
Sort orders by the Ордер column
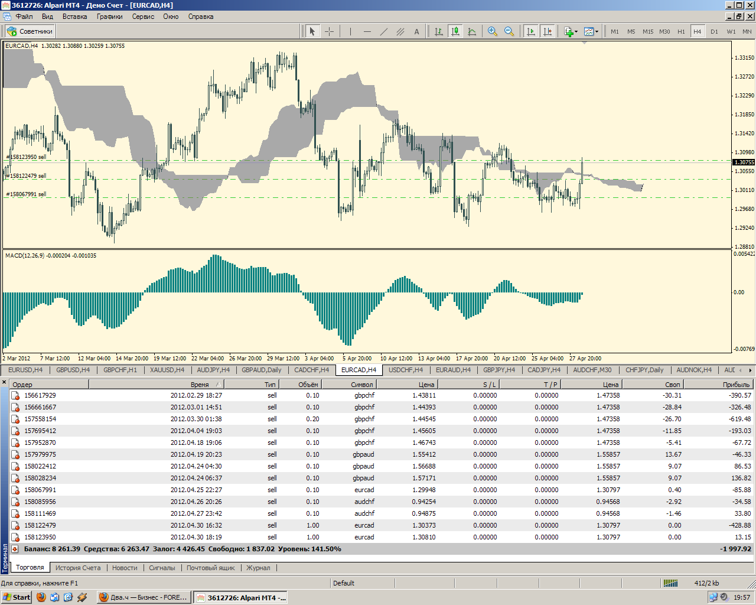49,384
